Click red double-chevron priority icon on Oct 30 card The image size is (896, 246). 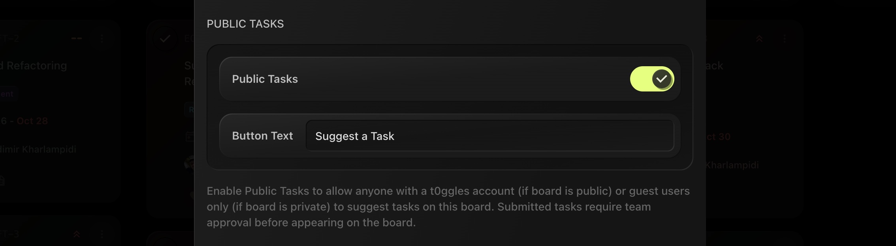click(759, 39)
